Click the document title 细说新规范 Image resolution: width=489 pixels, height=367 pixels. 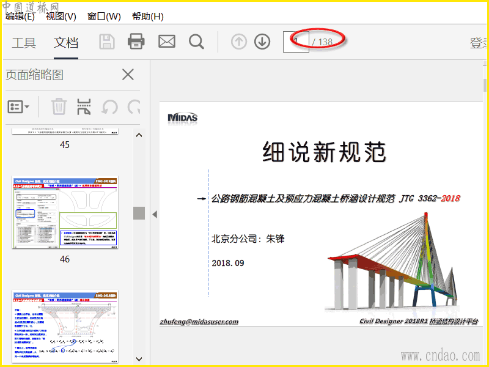[x=324, y=152]
